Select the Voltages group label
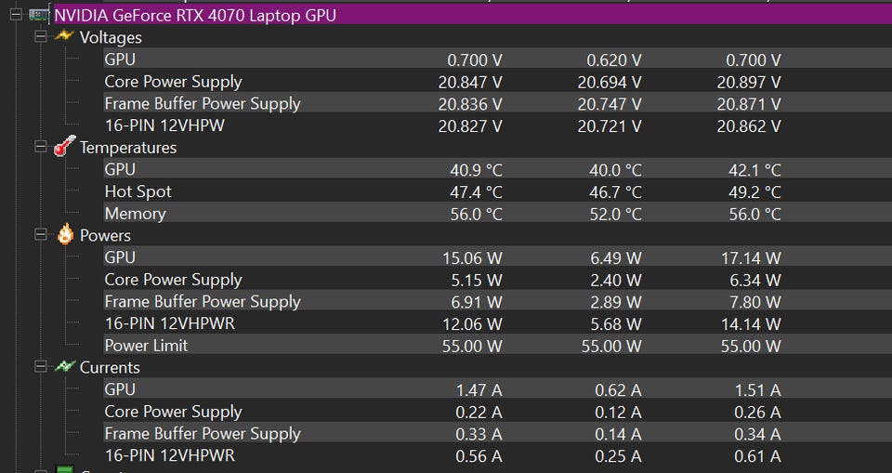892x473 pixels. [111, 37]
